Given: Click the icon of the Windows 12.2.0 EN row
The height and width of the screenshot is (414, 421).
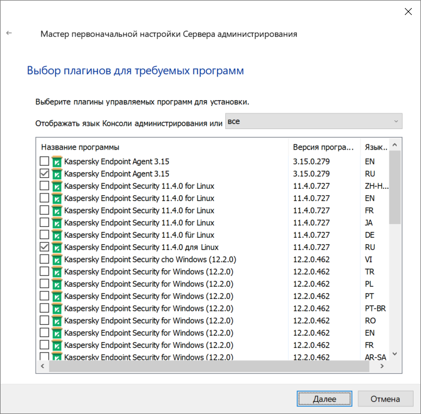Looking at the screenshot, I should pyautogui.click(x=57, y=333).
